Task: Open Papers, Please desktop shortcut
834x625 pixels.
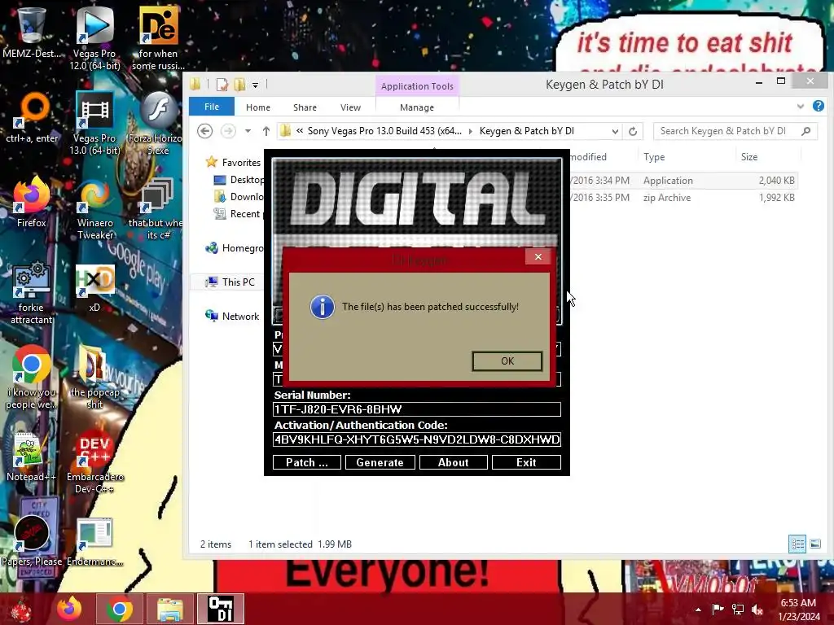Action: (32, 541)
